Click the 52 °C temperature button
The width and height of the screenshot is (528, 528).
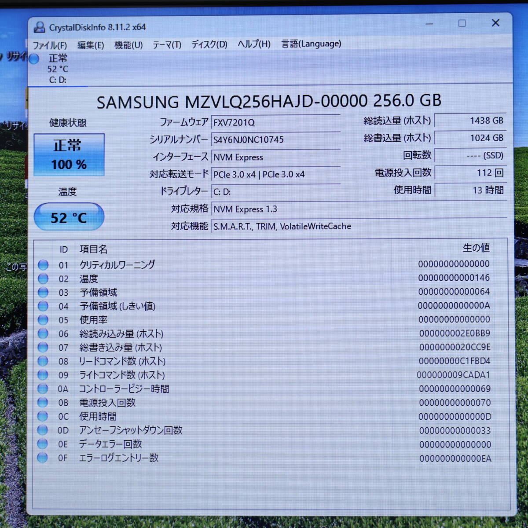click(69, 217)
